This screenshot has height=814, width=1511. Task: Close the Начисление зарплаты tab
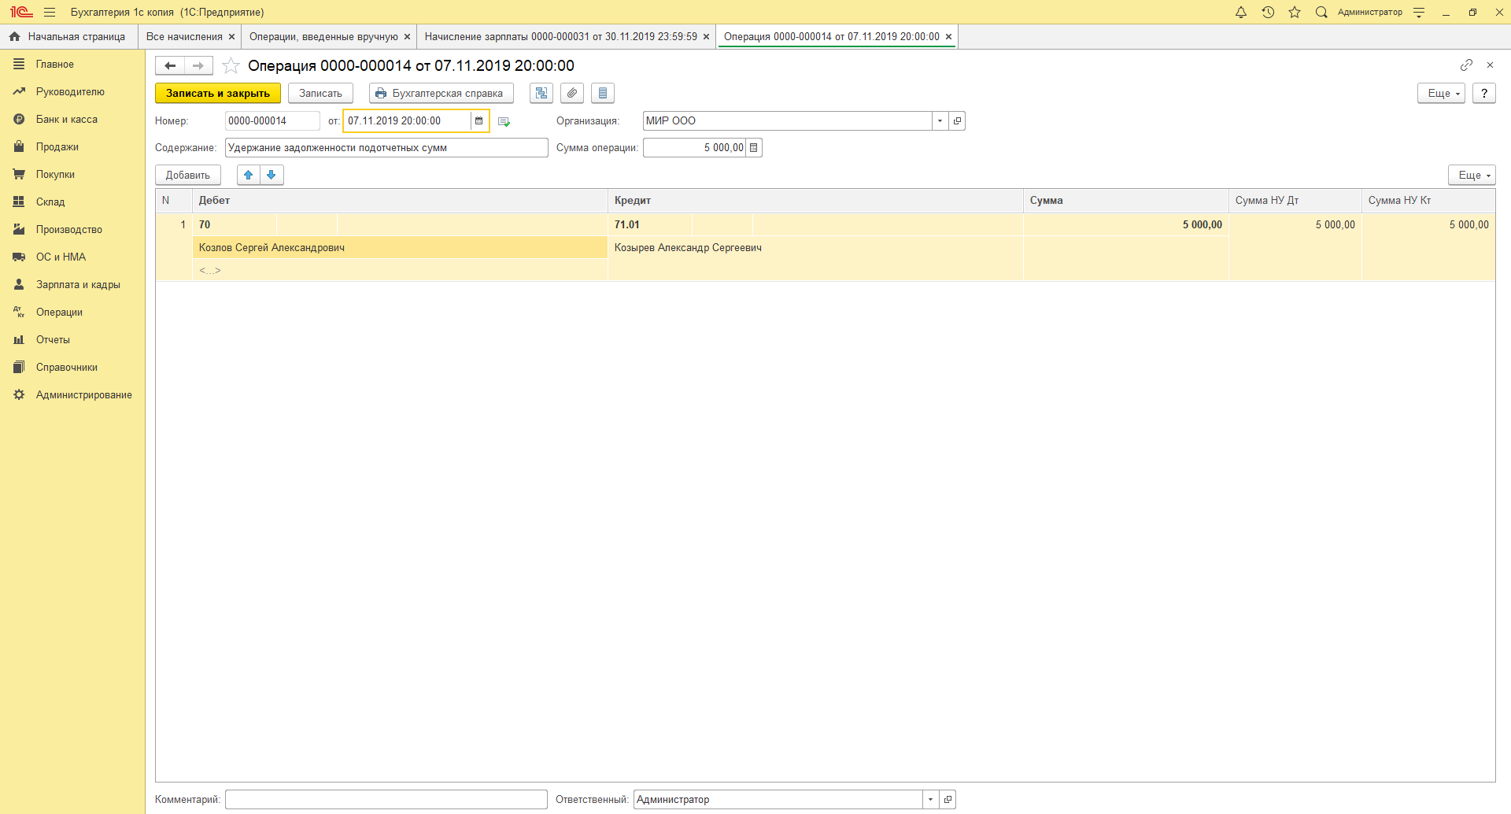coord(706,36)
